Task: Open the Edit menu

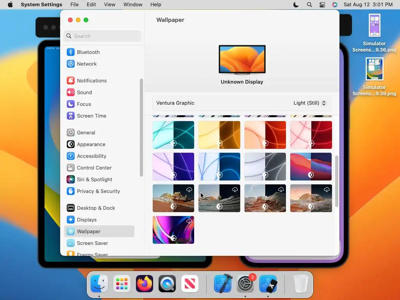Action: tap(91, 5)
